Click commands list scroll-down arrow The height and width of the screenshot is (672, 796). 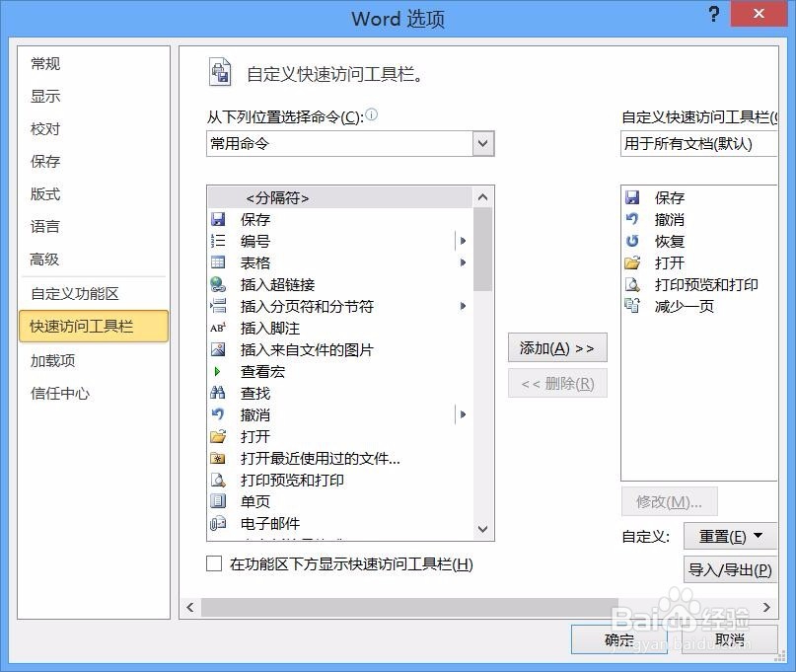click(482, 529)
